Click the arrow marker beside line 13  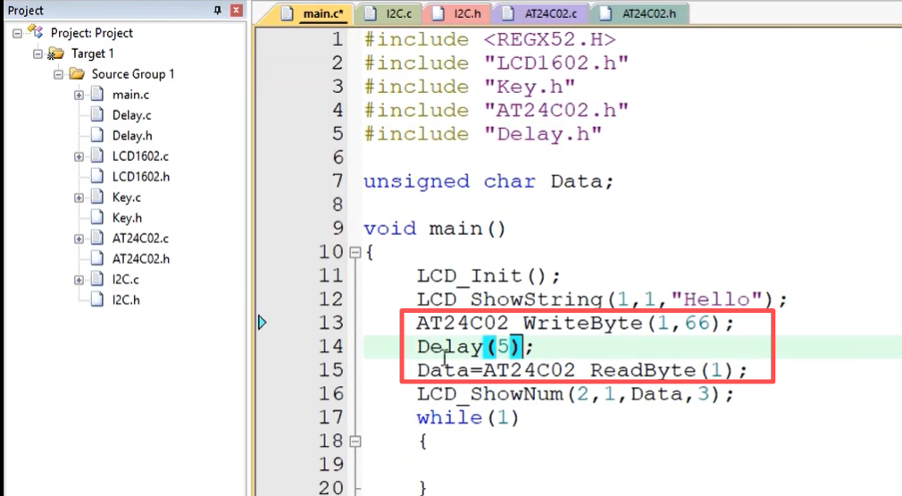click(263, 323)
